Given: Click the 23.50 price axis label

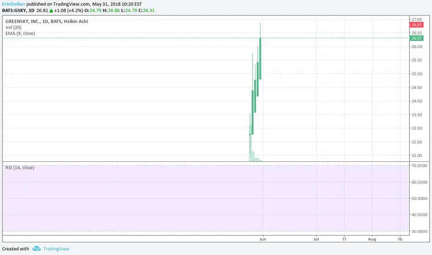Looking at the screenshot, I should (x=417, y=115).
